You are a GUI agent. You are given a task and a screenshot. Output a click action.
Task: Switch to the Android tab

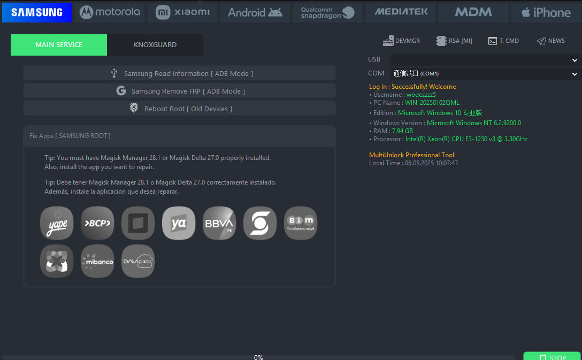[x=255, y=12]
